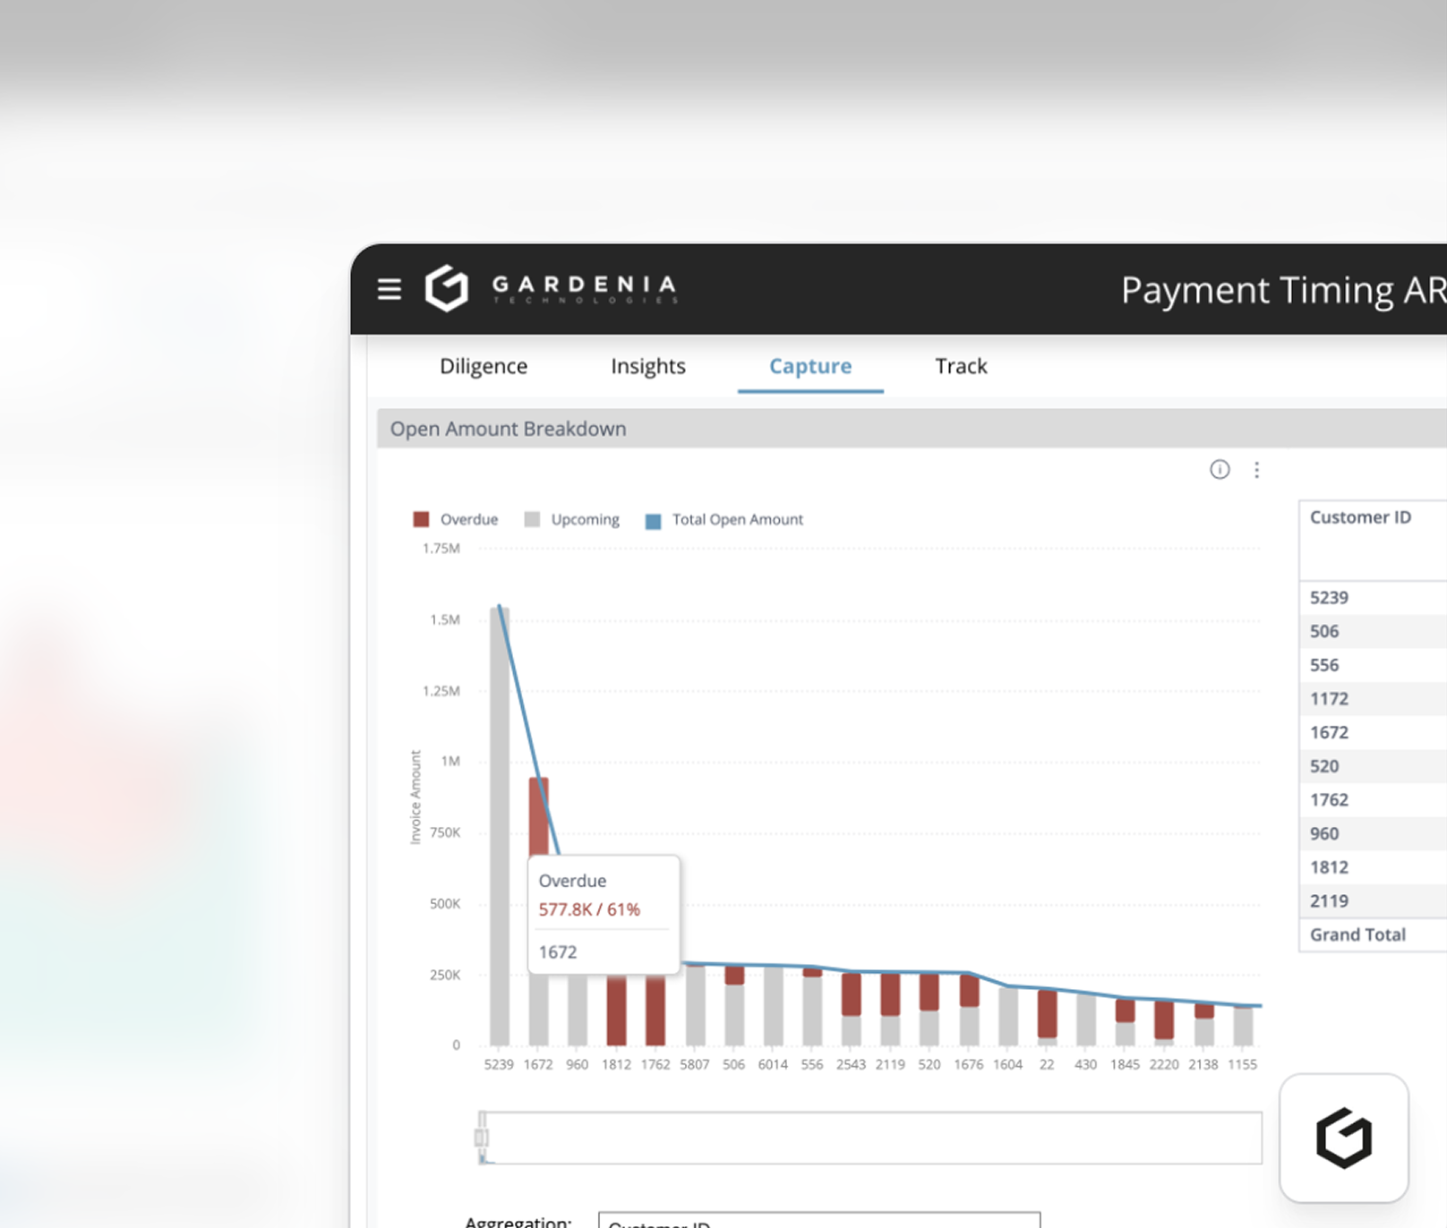Click the bar for customer 1155
Image resolution: width=1447 pixels, height=1228 pixels.
(1243, 1026)
